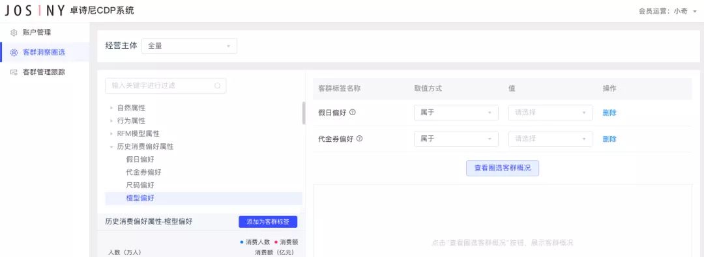Click the 账户管理 gear icon
This screenshot has height=257, width=704.
point(14,33)
